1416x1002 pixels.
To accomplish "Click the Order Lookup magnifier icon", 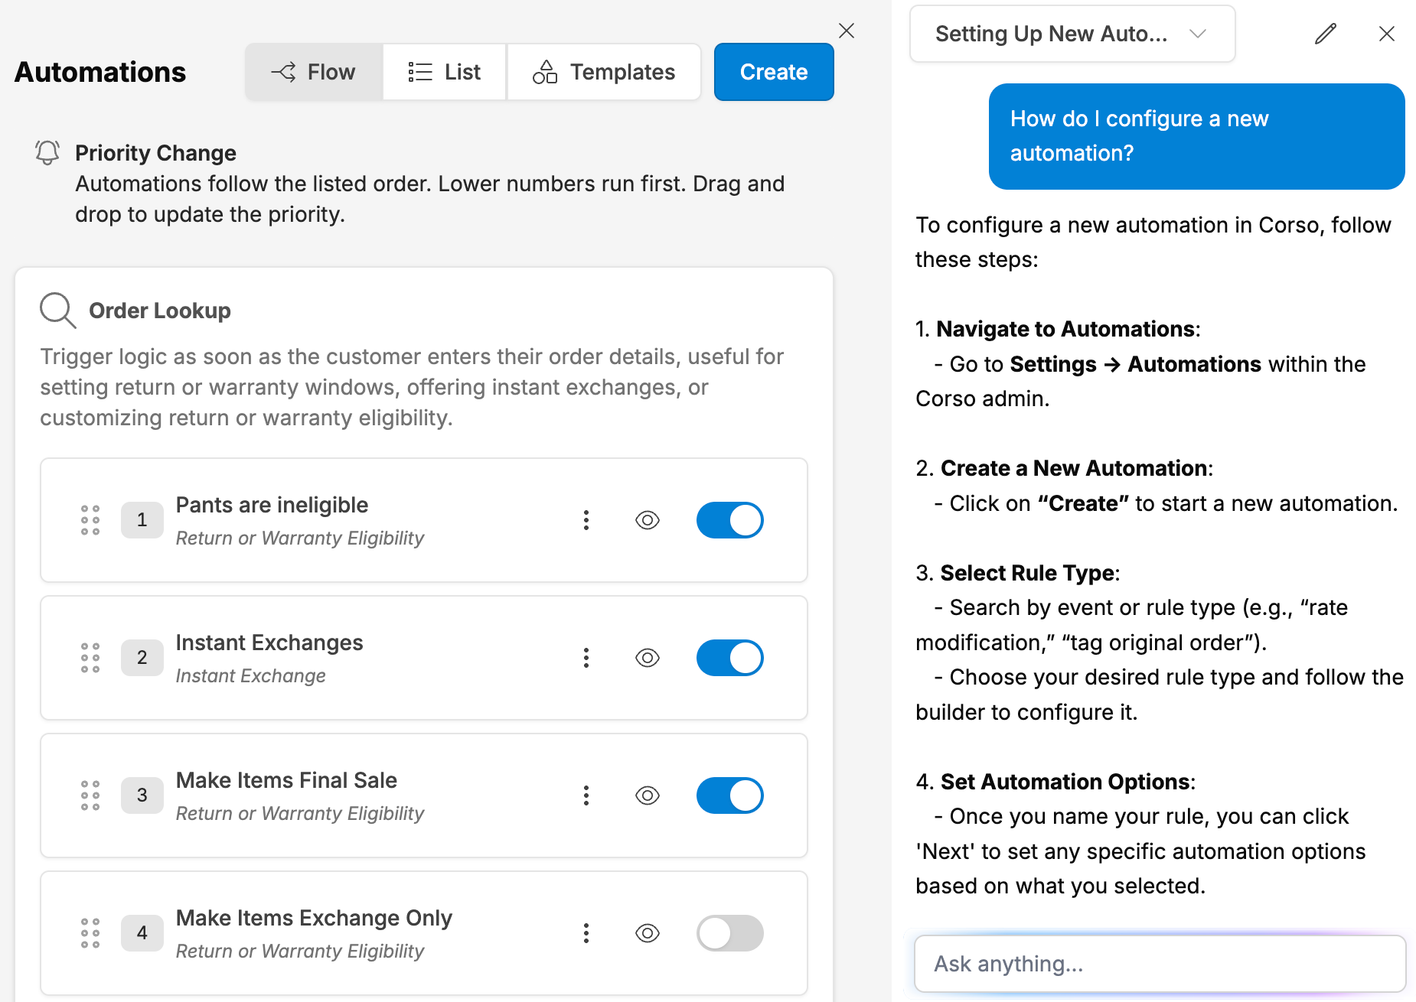I will coord(57,311).
